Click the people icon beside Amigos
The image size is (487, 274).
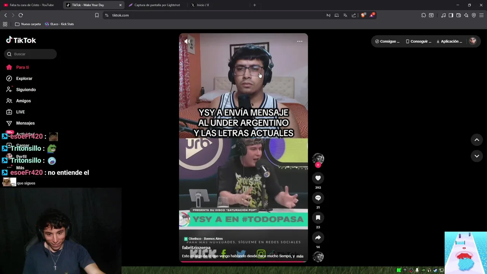point(9,101)
